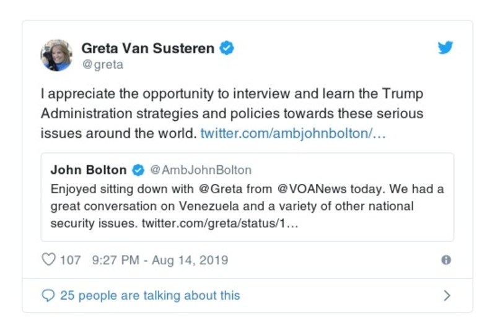Click the info icon beside the timestamp
The image size is (495, 333).
click(446, 260)
